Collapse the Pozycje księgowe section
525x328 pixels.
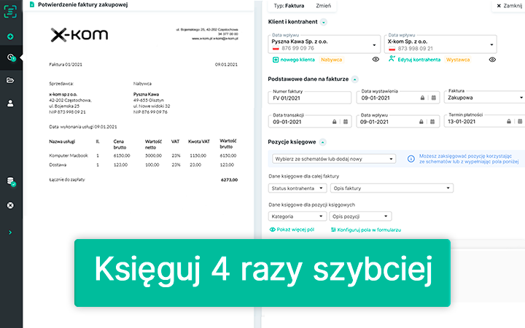click(322, 143)
